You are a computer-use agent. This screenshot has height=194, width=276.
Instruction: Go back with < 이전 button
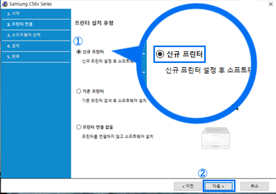(x=188, y=186)
